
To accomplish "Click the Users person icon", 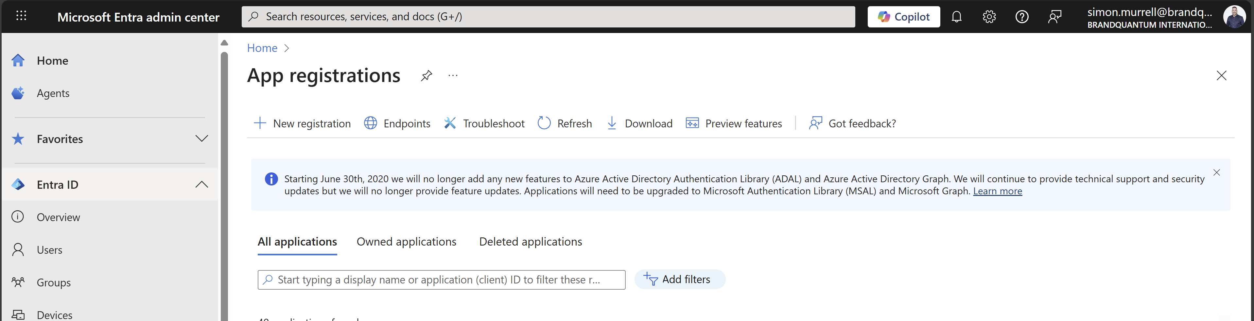I will (x=18, y=249).
